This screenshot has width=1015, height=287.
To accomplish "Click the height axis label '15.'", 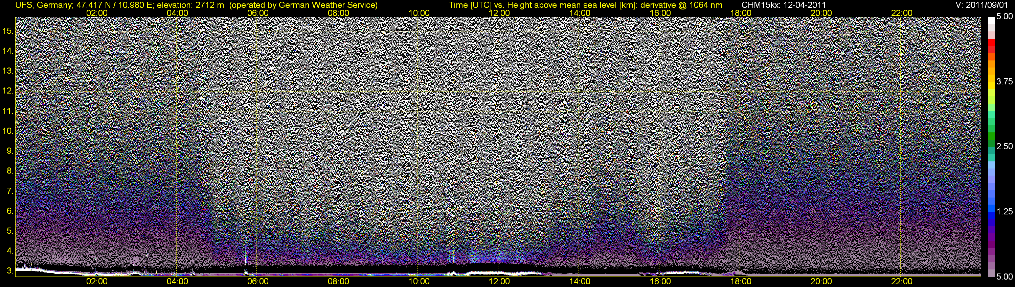I will (x=8, y=31).
